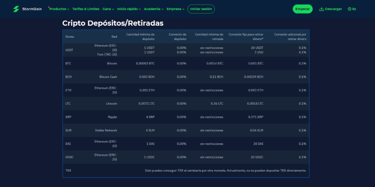The height and width of the screenshot is (187, 375).
Task: Expand the Empresa dropdown menu
Action: pos(175,9)
